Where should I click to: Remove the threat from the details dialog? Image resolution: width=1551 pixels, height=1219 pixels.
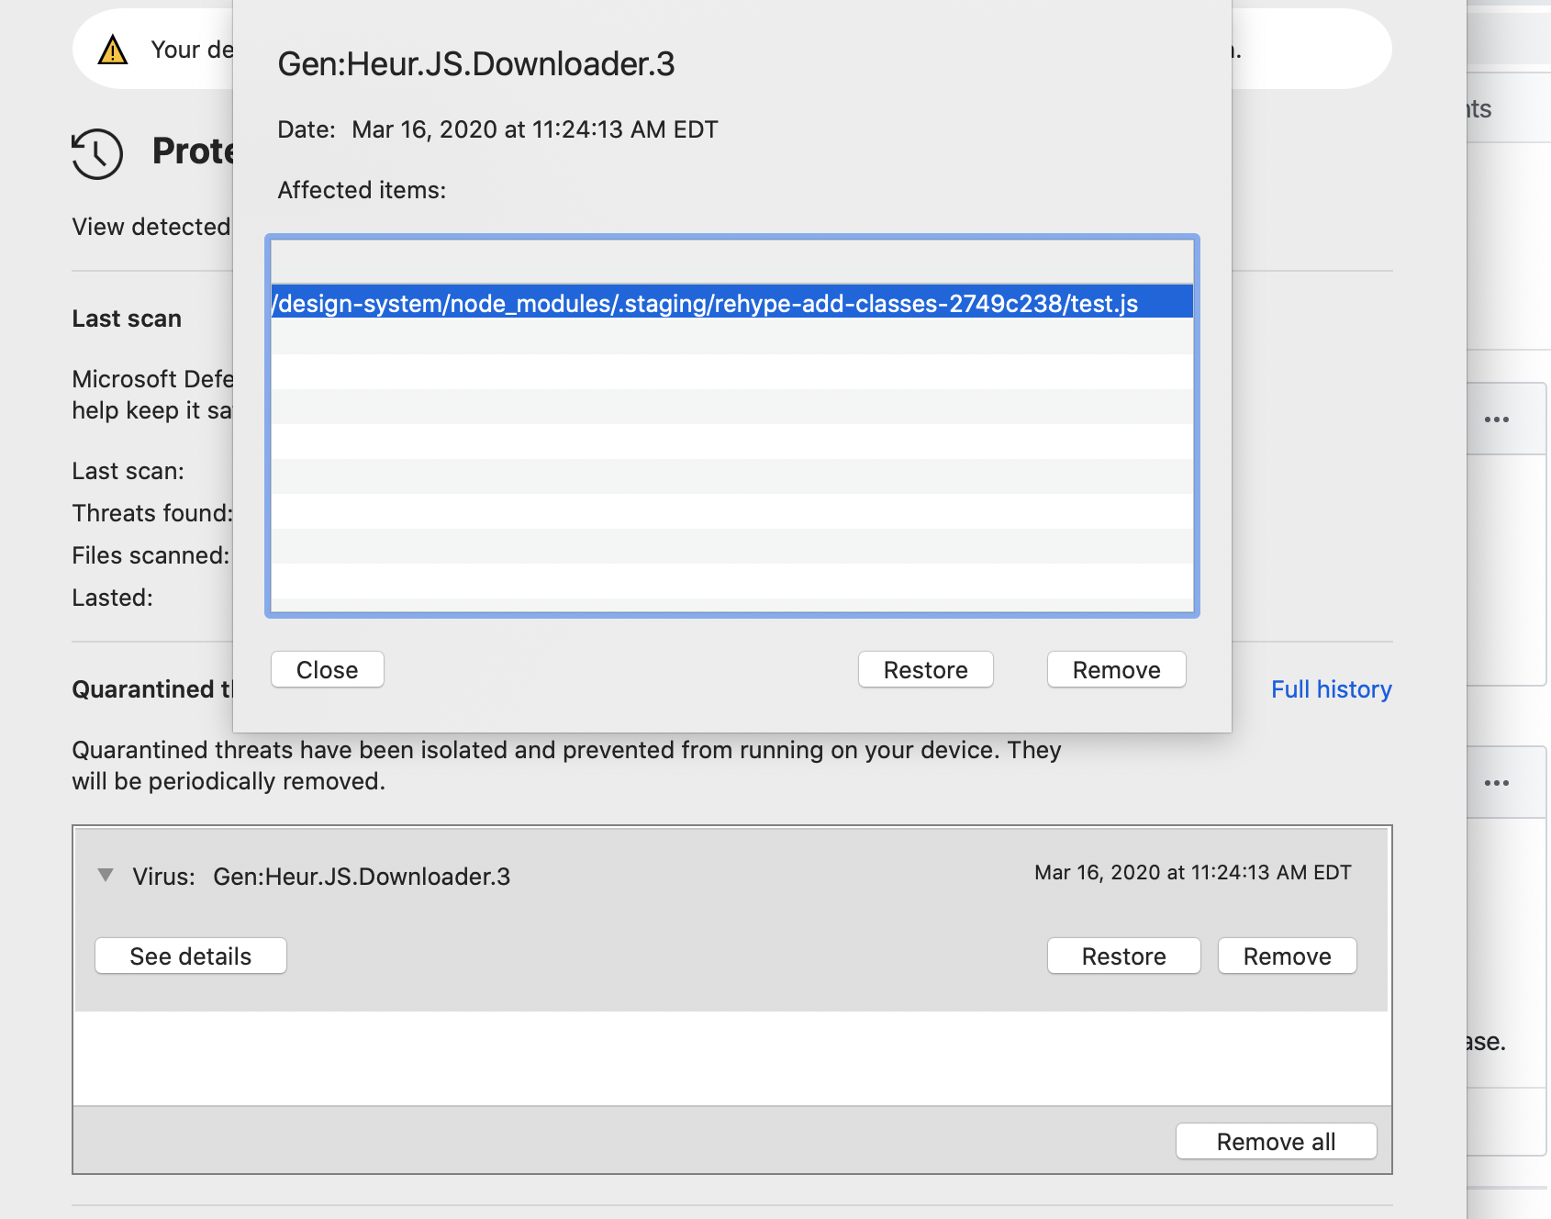[1117, 669]
